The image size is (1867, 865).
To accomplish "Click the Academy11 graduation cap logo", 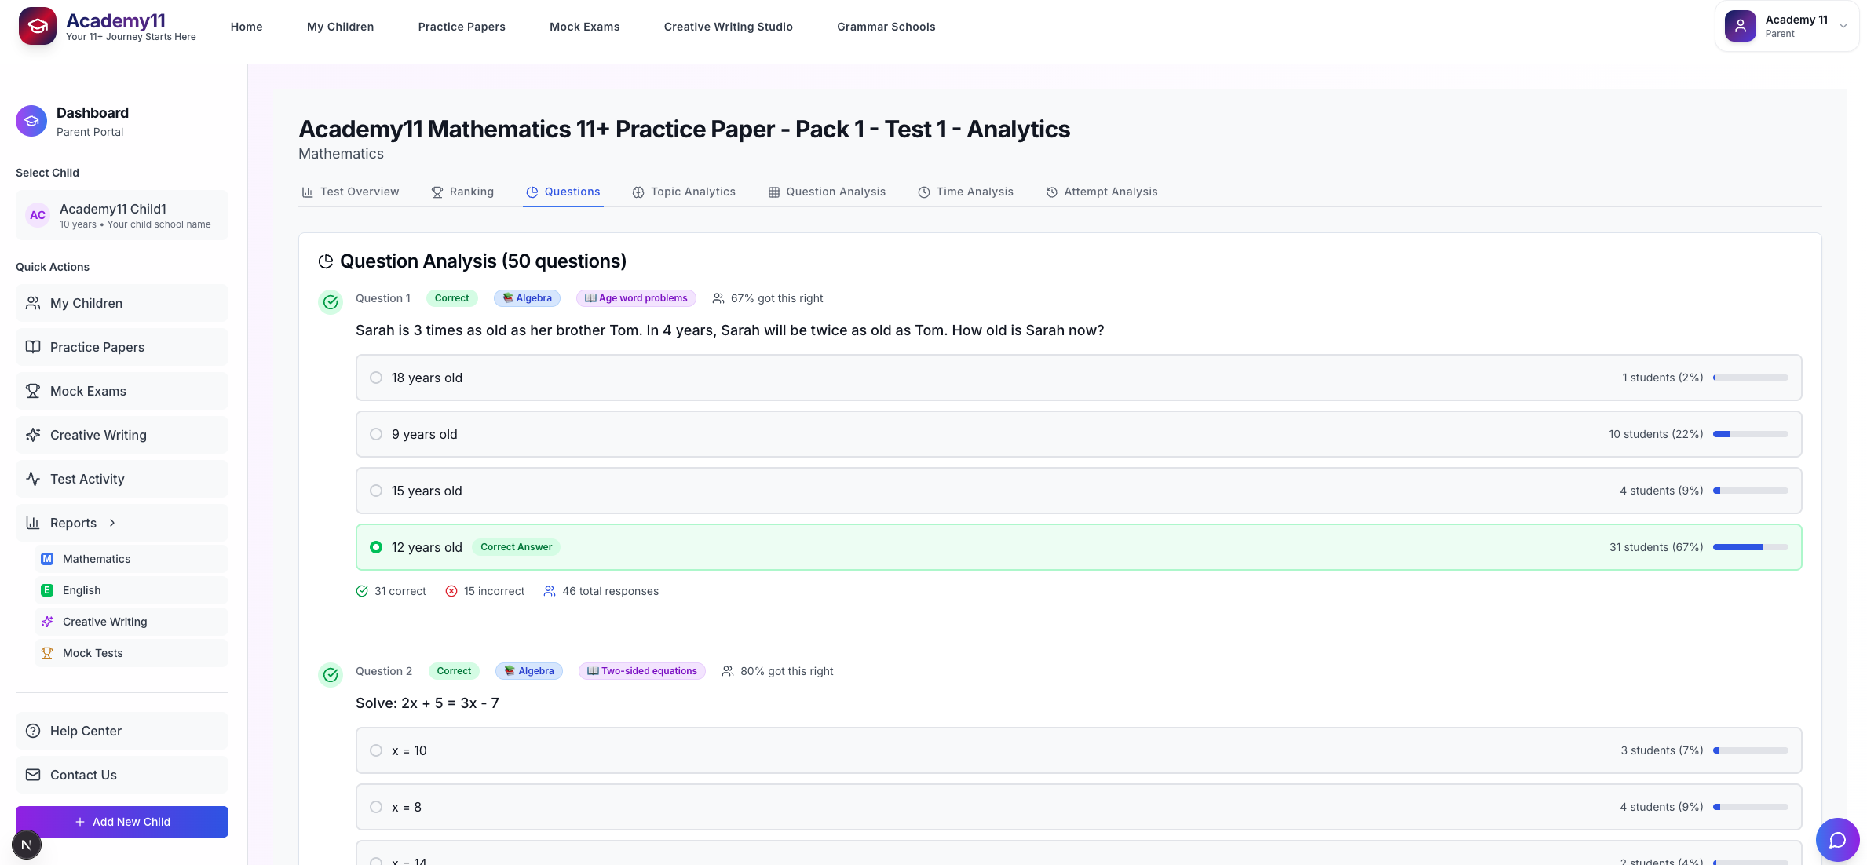I will [37, 26].
